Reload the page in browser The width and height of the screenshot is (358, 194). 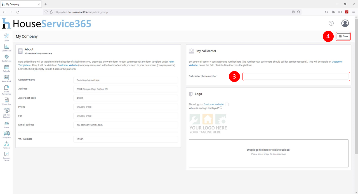pyautogui.click(x=18, y=12)
